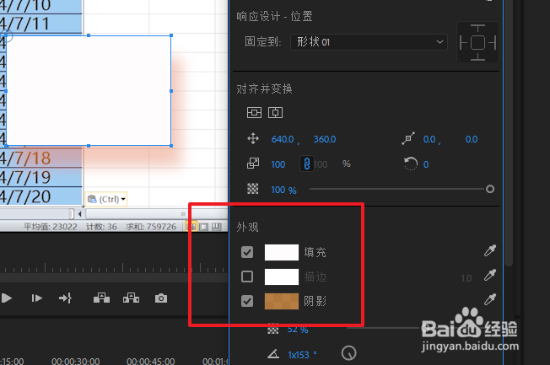550x365 pixels.
Task: Open the 描边 stroke color swatch
Action: coord(282,277)
